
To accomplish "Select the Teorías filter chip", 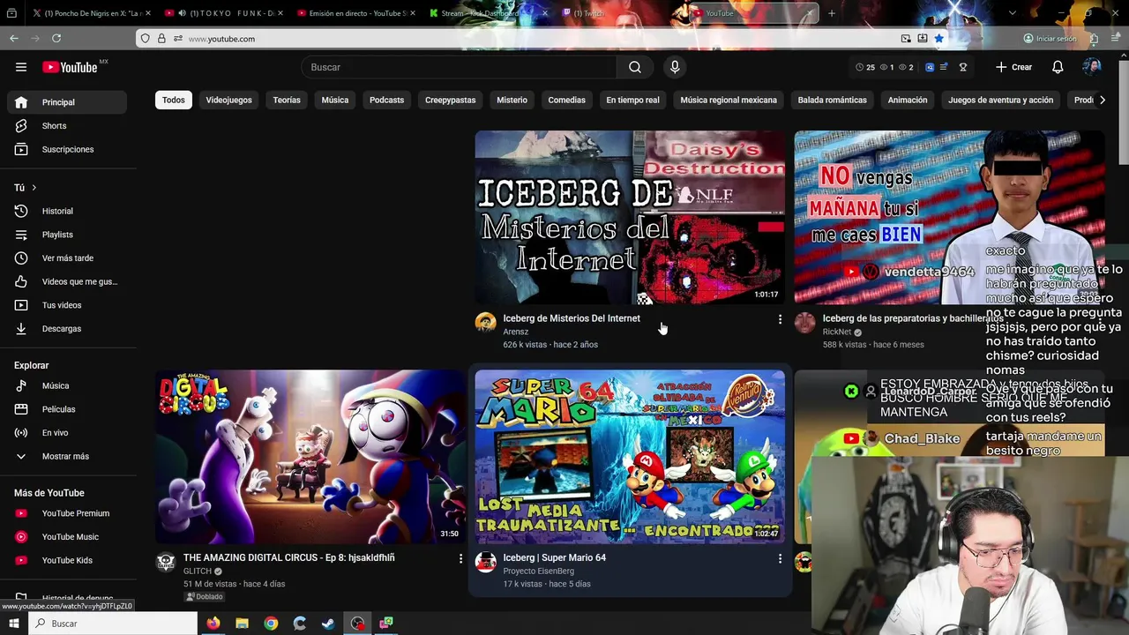I will 287,101.
